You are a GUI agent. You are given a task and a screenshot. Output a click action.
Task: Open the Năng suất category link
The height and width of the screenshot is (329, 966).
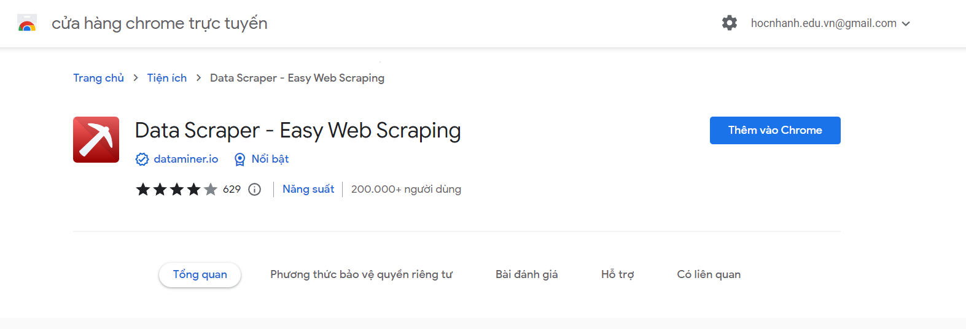coord(308,189)
